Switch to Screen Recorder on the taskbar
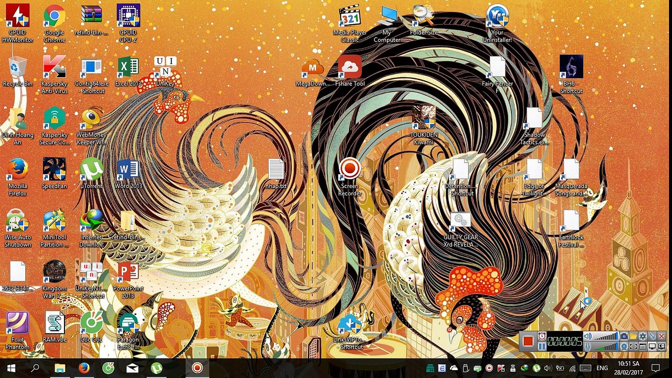Viewport: 672px width, 378px height. pyautogui.click(x=197, y=368)
